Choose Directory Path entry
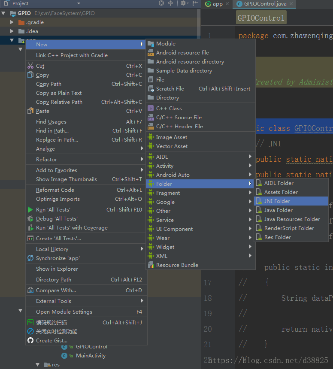This screenshot has height=369, width=333. [86, 280]
